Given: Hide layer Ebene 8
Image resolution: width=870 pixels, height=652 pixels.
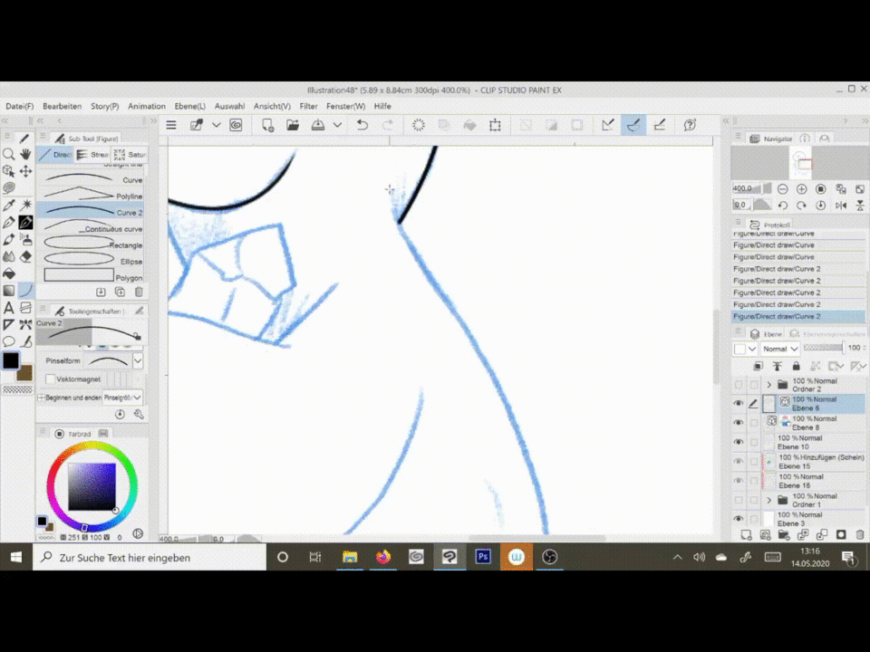Looking at the screenshot, I should [738, 423].
